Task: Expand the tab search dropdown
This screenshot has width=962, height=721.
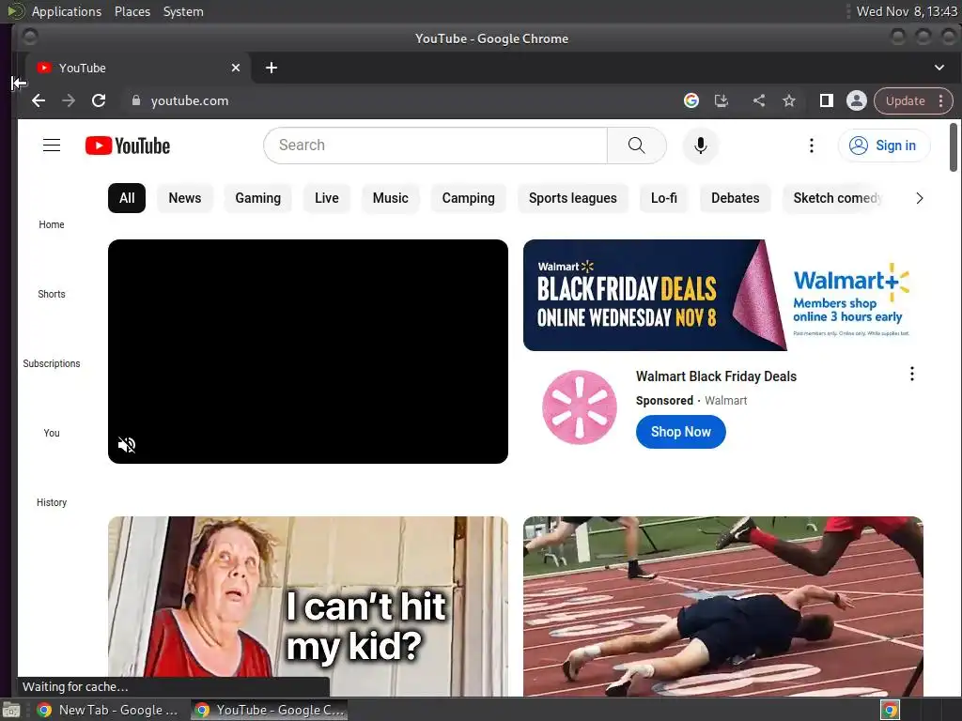Action: coord(939,68)
